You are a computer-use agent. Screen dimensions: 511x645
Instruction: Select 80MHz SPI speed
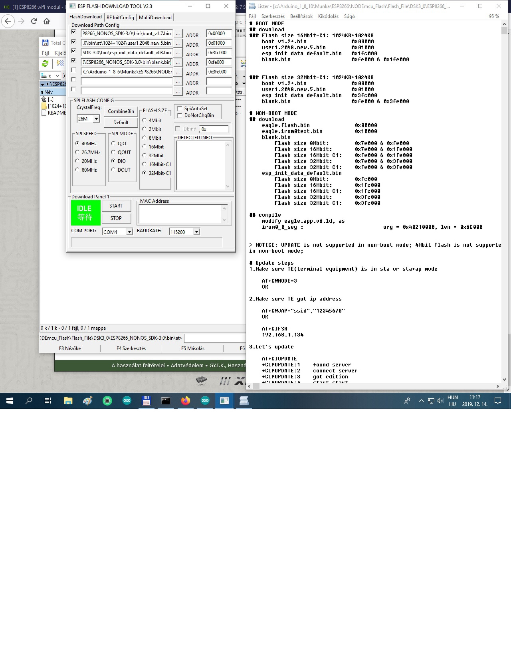(x=77, y=170)
